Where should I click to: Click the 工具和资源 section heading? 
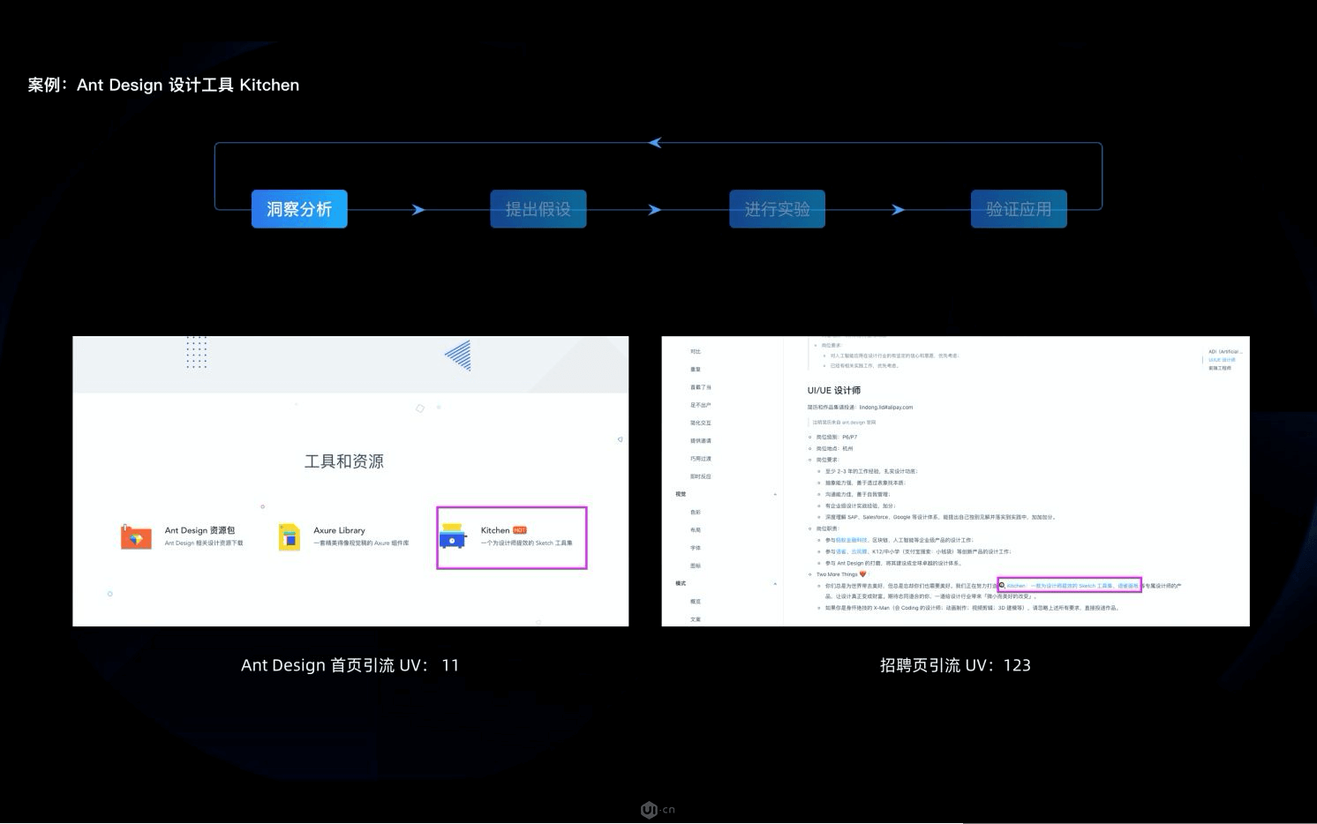coord(343,461)
